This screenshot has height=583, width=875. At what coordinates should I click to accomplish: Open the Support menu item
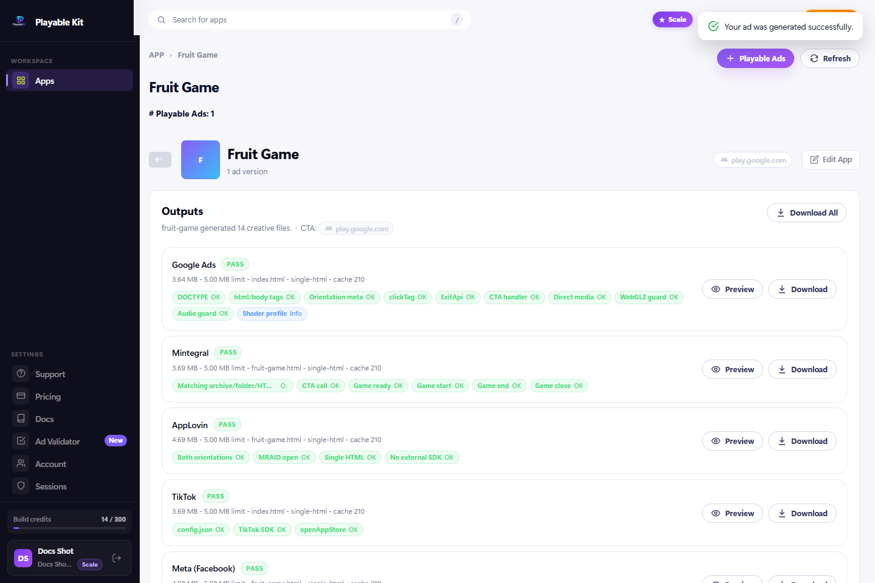click(x=69, y=373)
